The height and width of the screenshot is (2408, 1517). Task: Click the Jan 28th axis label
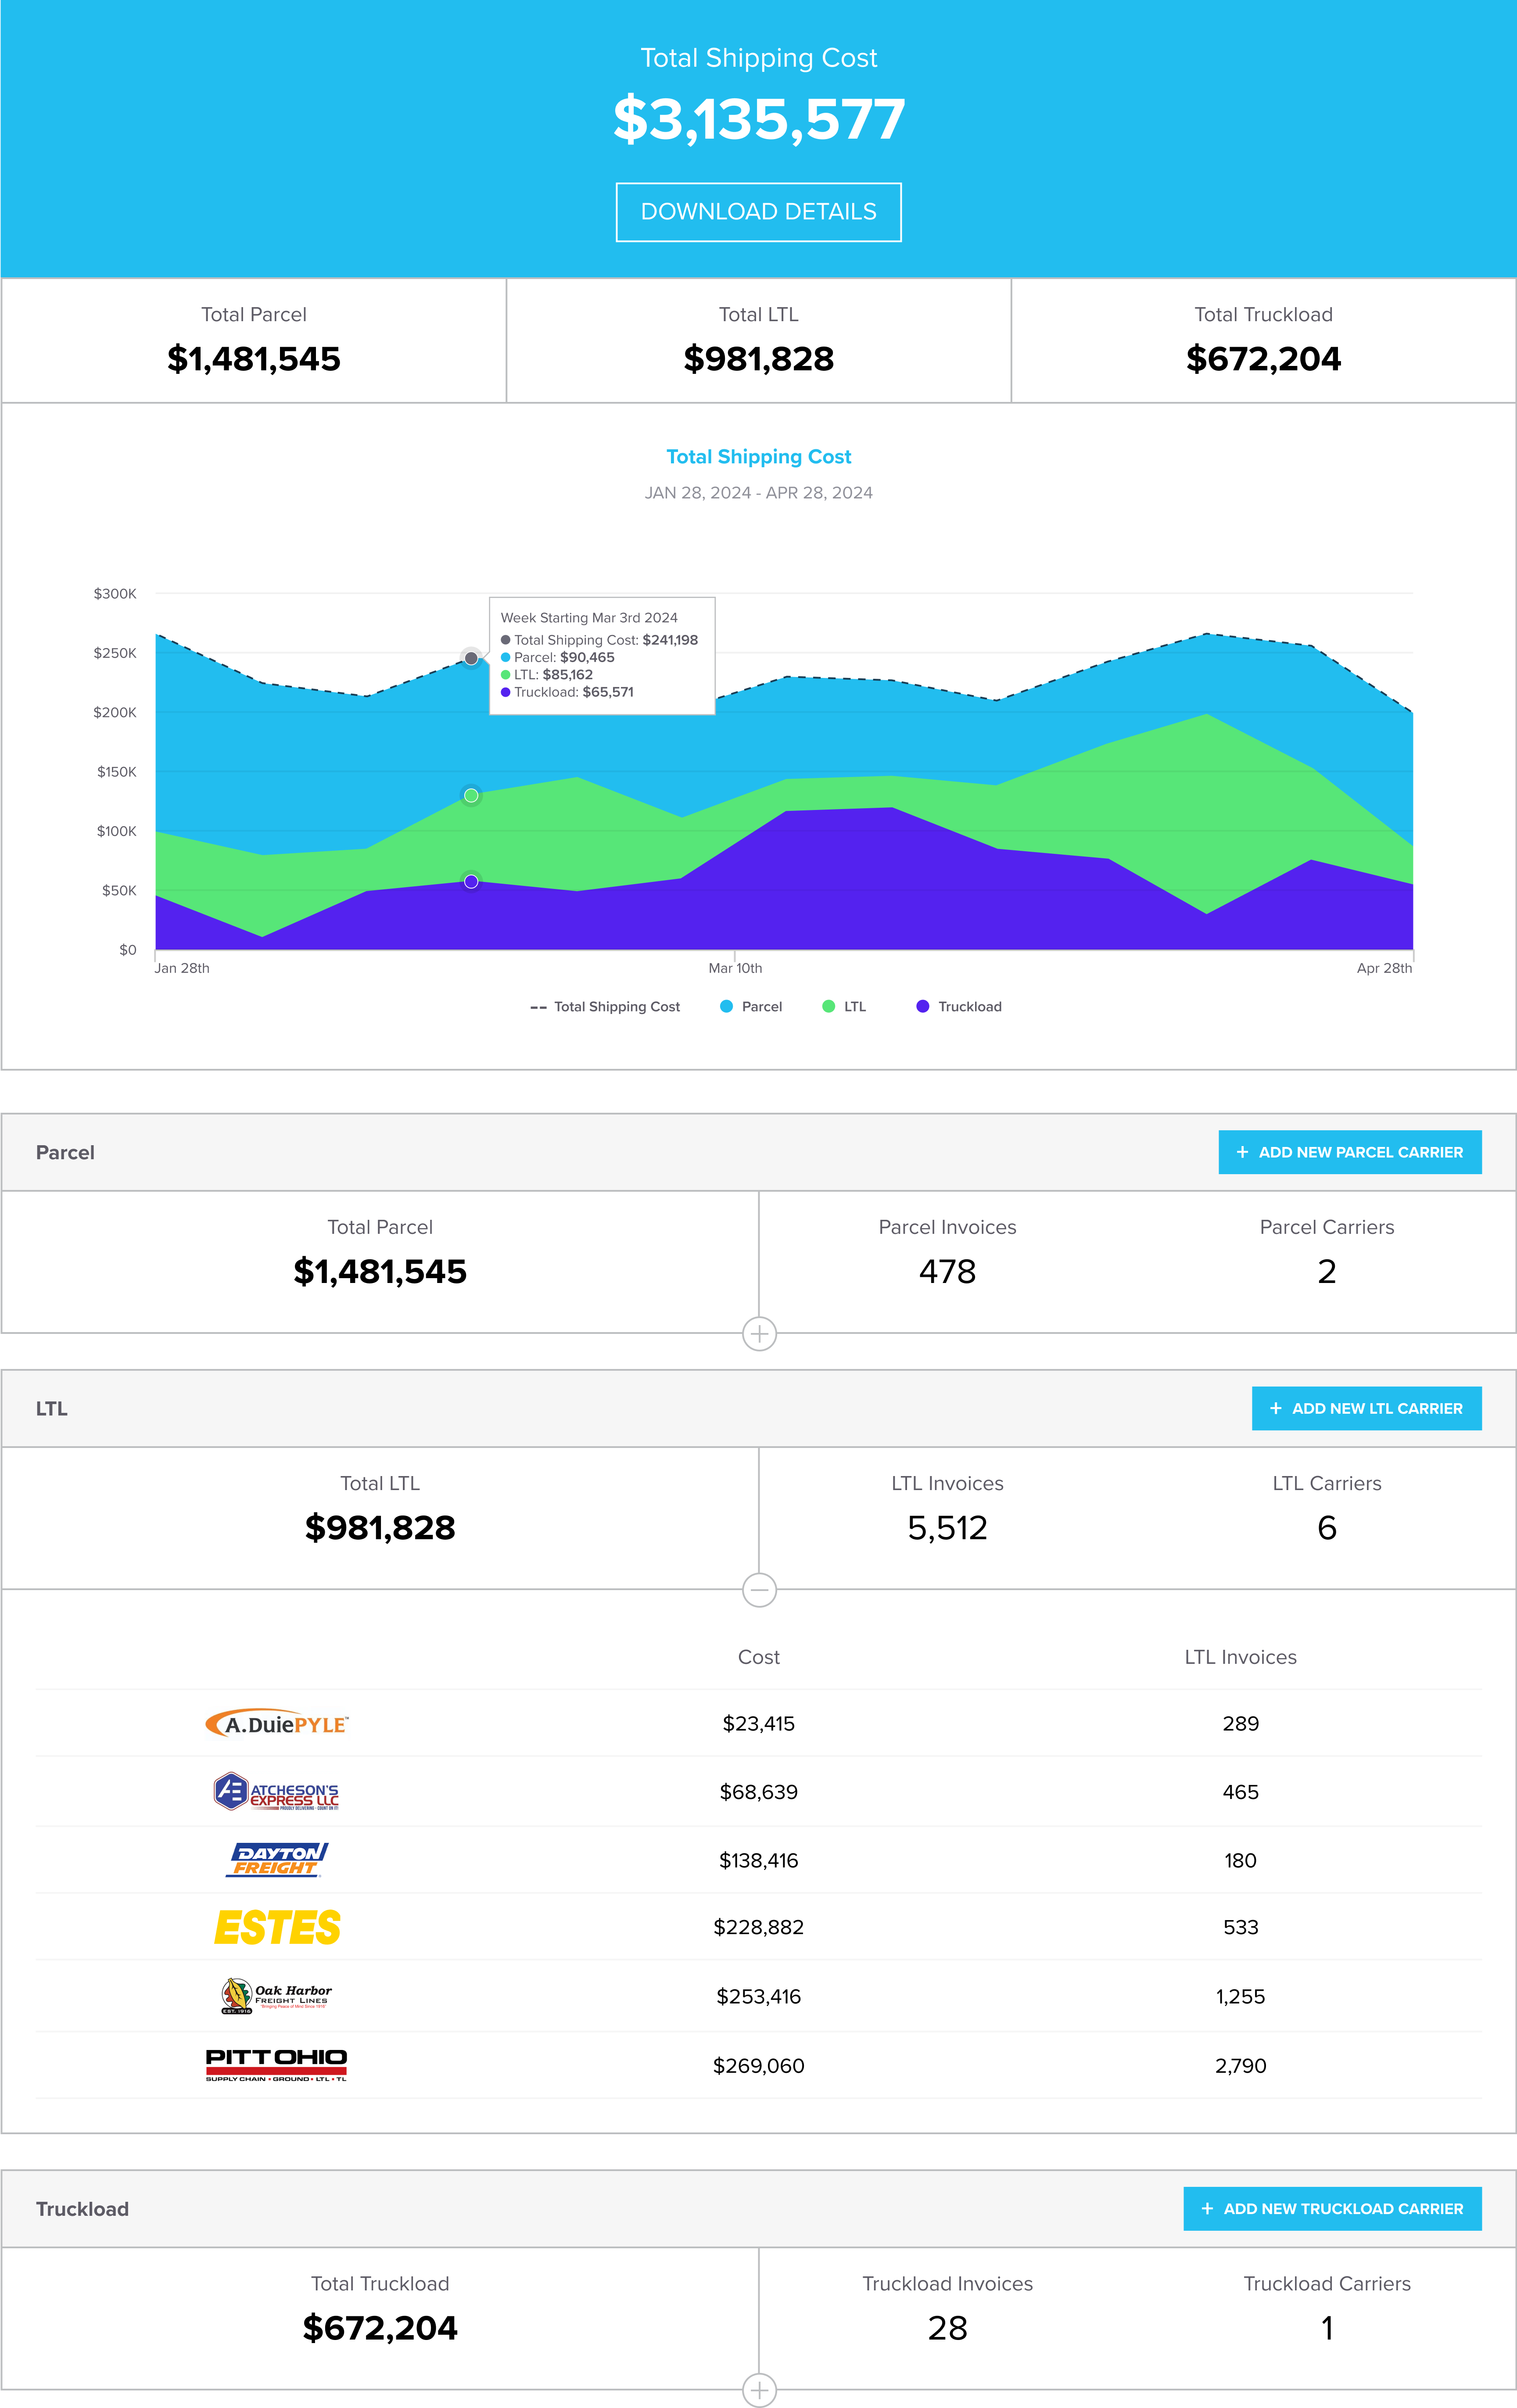point(182,968)
